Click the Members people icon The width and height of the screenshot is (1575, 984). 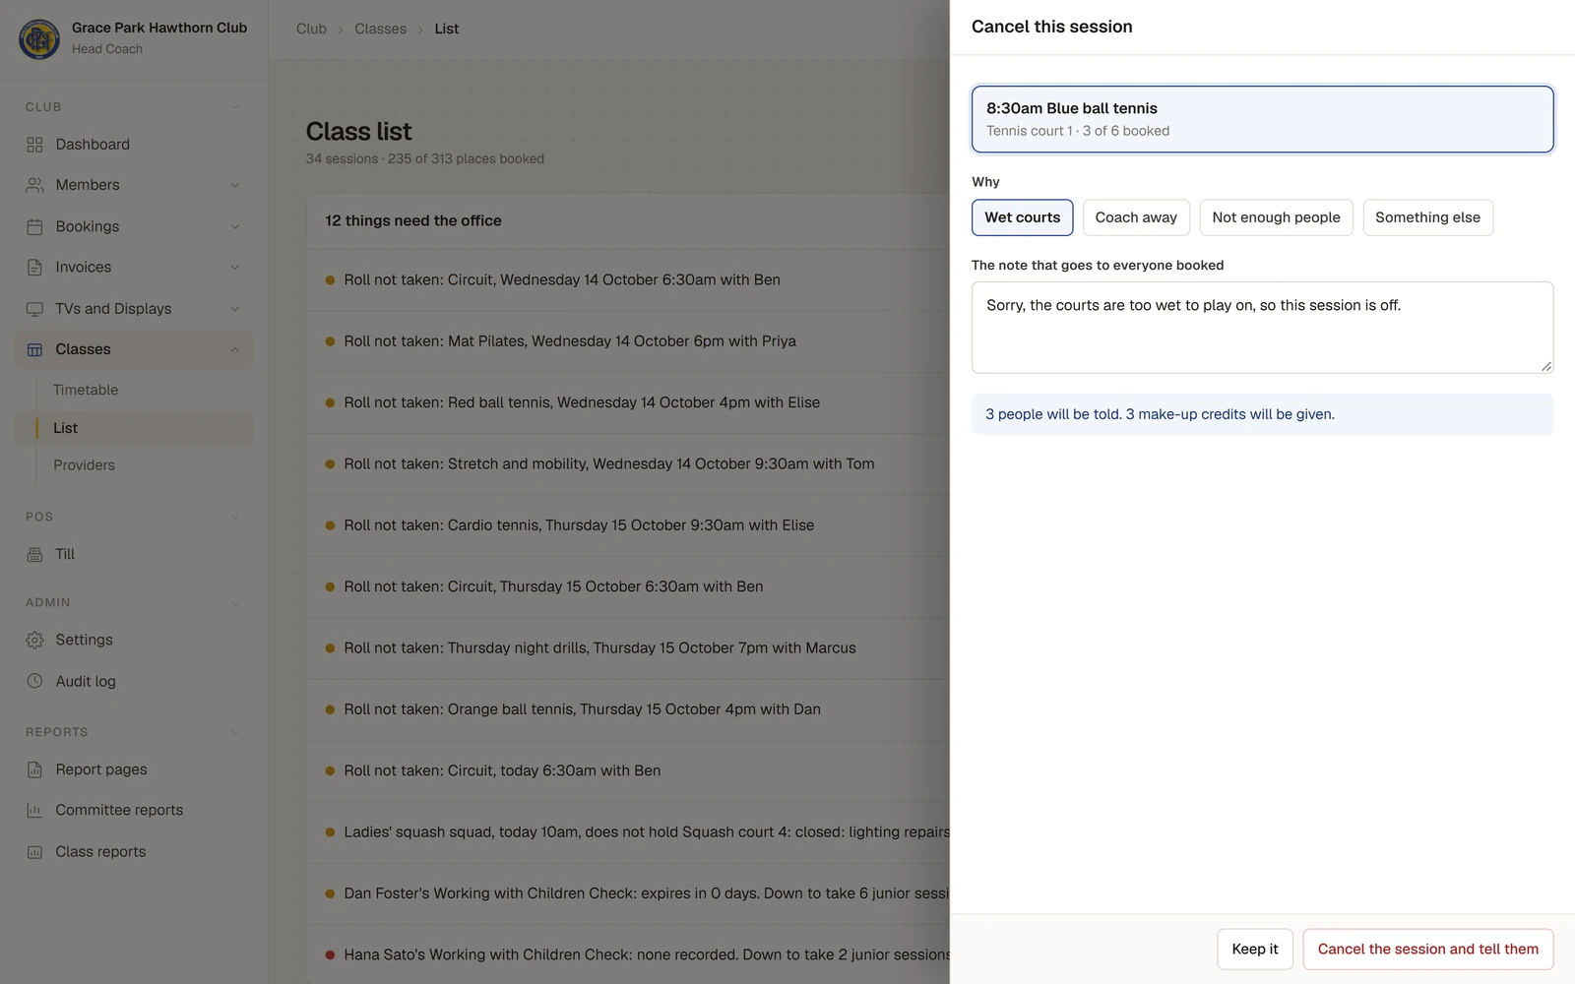pyautogui.click(x=34, y=185)
